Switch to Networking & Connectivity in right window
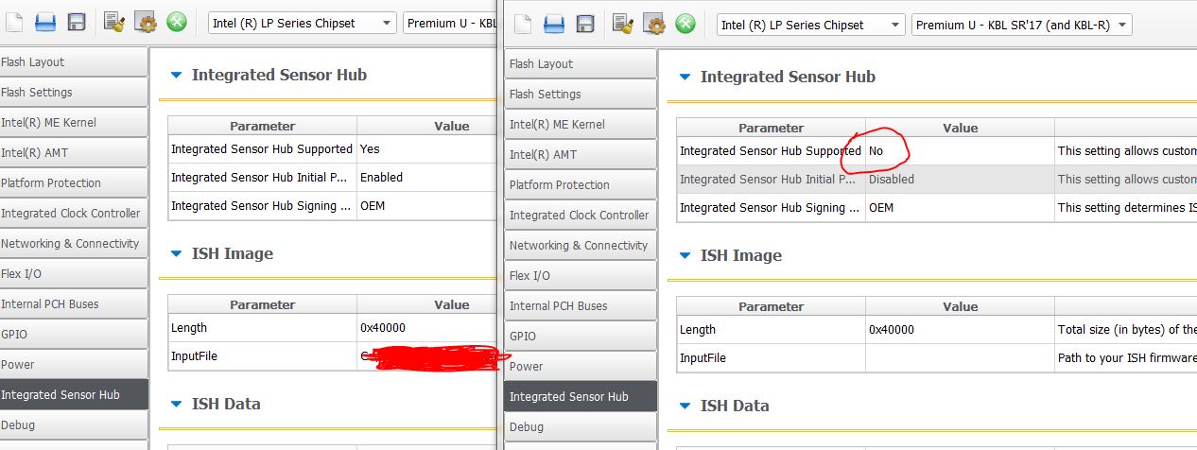This screenshot has width=1197, height=450. pyautogui.click(x=580, y=246)
